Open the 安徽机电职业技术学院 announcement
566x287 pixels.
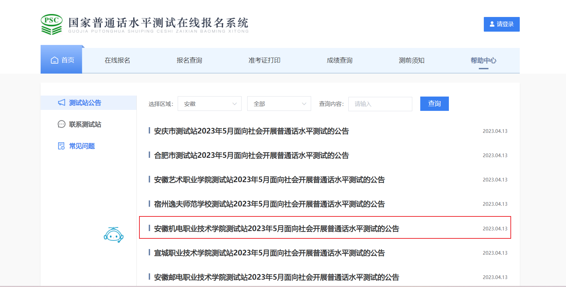276,229
